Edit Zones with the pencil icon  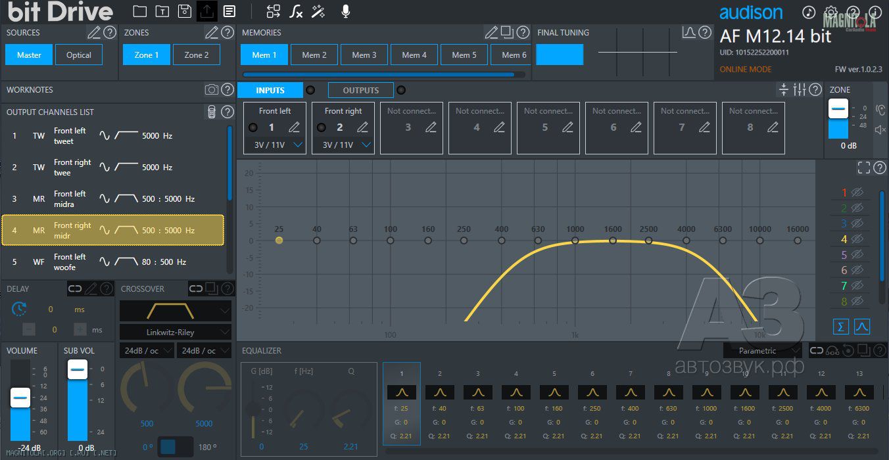(212, 32)
